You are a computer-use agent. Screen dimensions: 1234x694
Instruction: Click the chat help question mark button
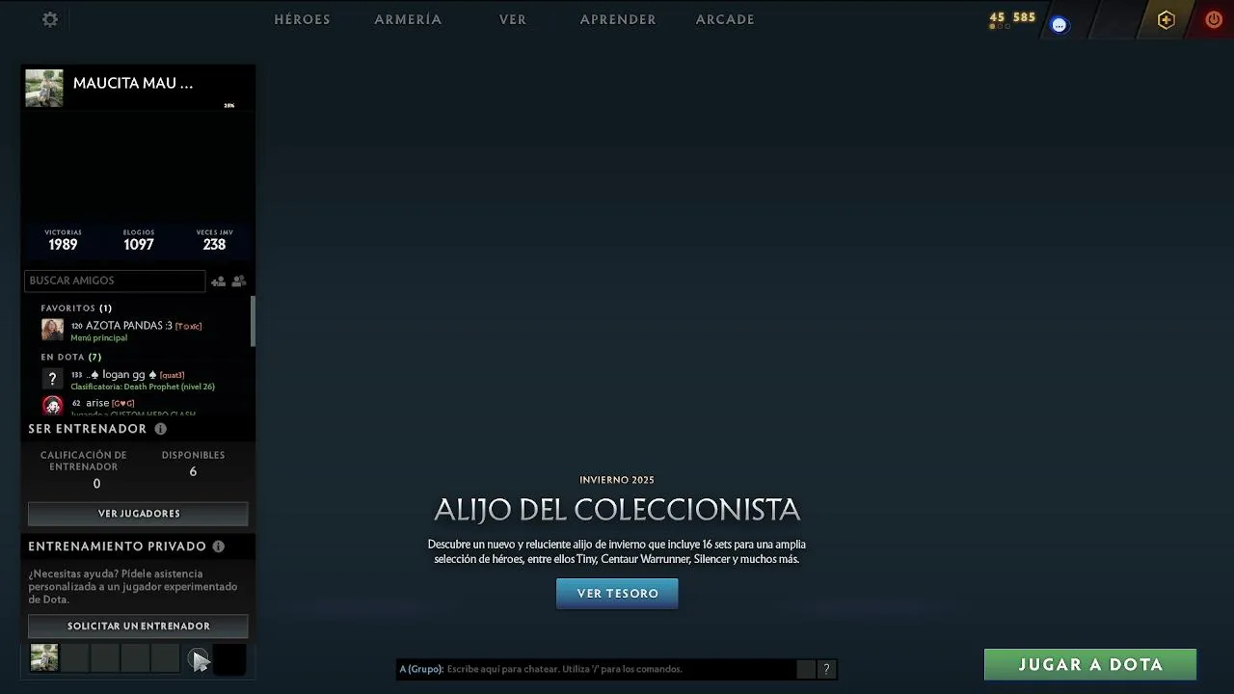(826, 669)
